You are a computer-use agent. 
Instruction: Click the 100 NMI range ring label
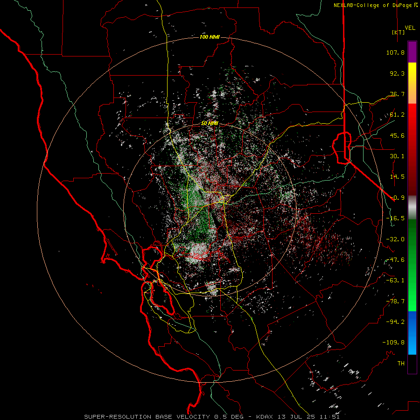pyautogui.click(x=210, y=37)
